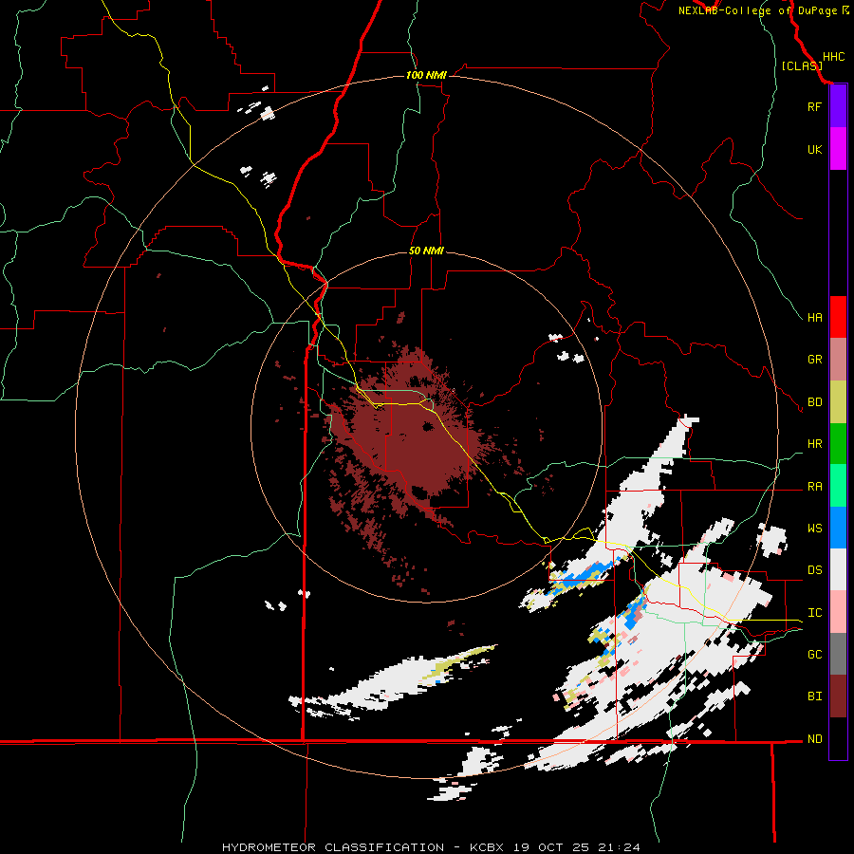Click the GR legend label

[814, 360]
